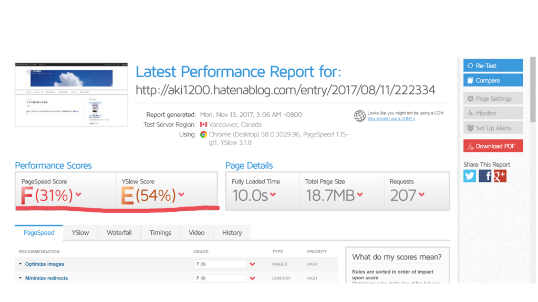
Task: Click Optimize images grade bar F (0)
Action: [x=220, y=264]
